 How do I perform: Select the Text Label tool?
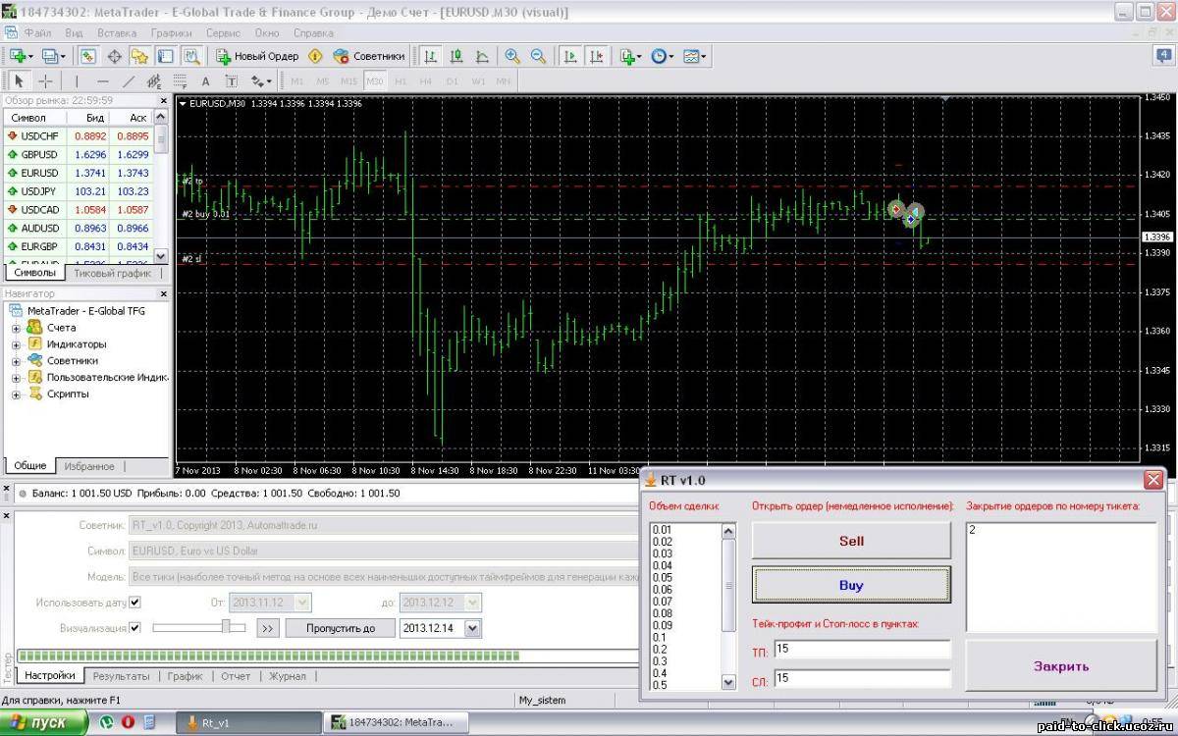(231, 81)
